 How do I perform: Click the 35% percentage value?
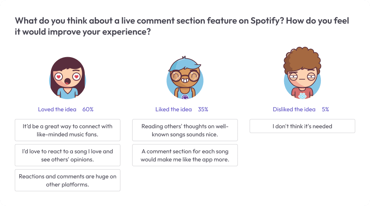click(203, 109)
